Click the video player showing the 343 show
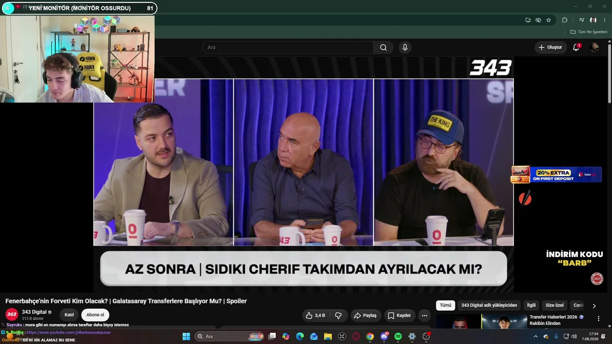Viewport: 612px width, 344px height. [x=304, y=174]
